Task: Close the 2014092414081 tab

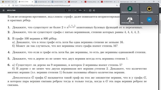Action: tap(115, 2)
